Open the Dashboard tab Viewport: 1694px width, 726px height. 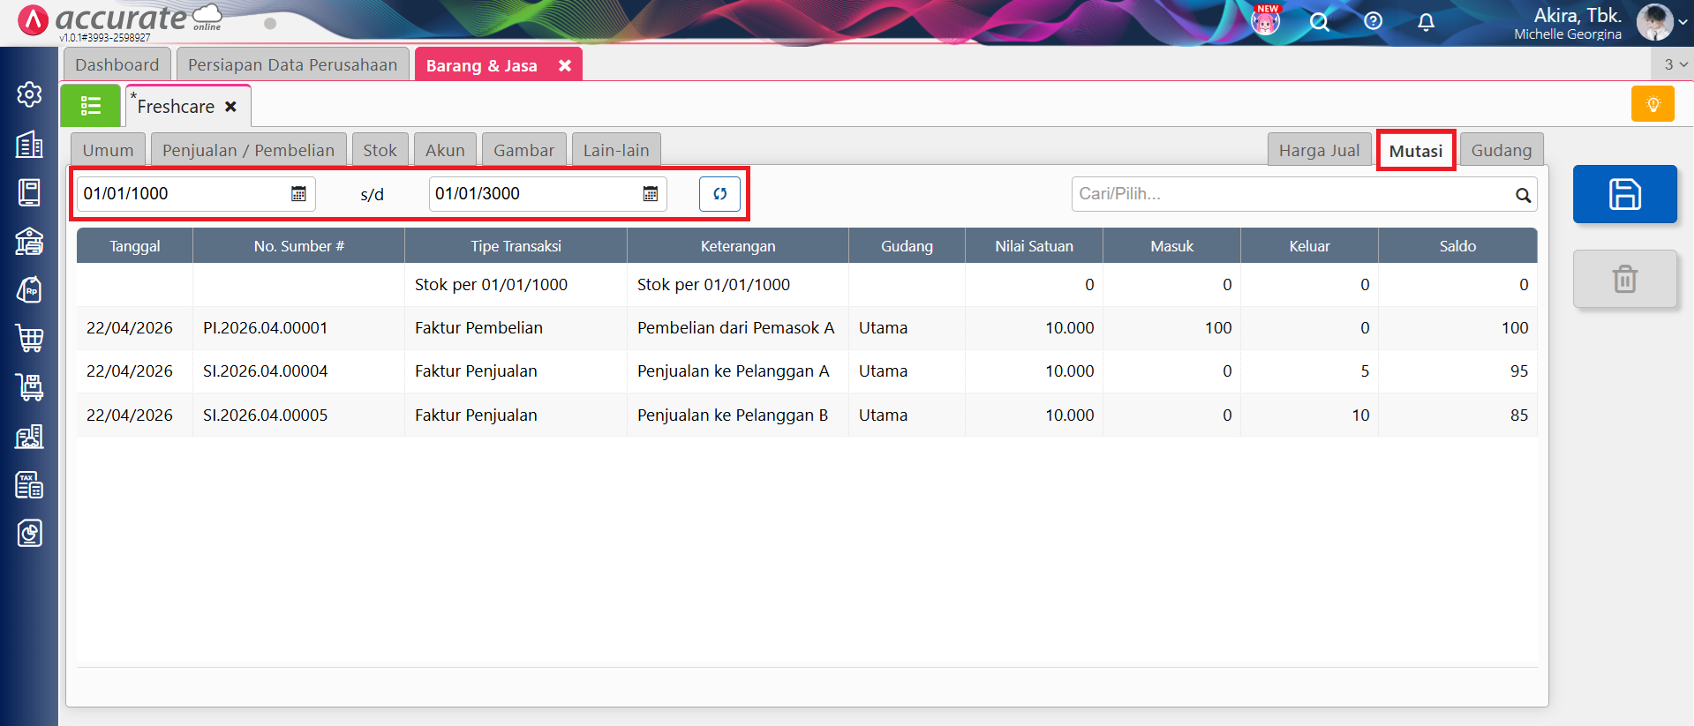117,64
